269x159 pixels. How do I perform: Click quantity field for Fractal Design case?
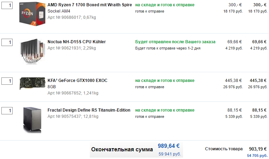click(x=7, y=111)
